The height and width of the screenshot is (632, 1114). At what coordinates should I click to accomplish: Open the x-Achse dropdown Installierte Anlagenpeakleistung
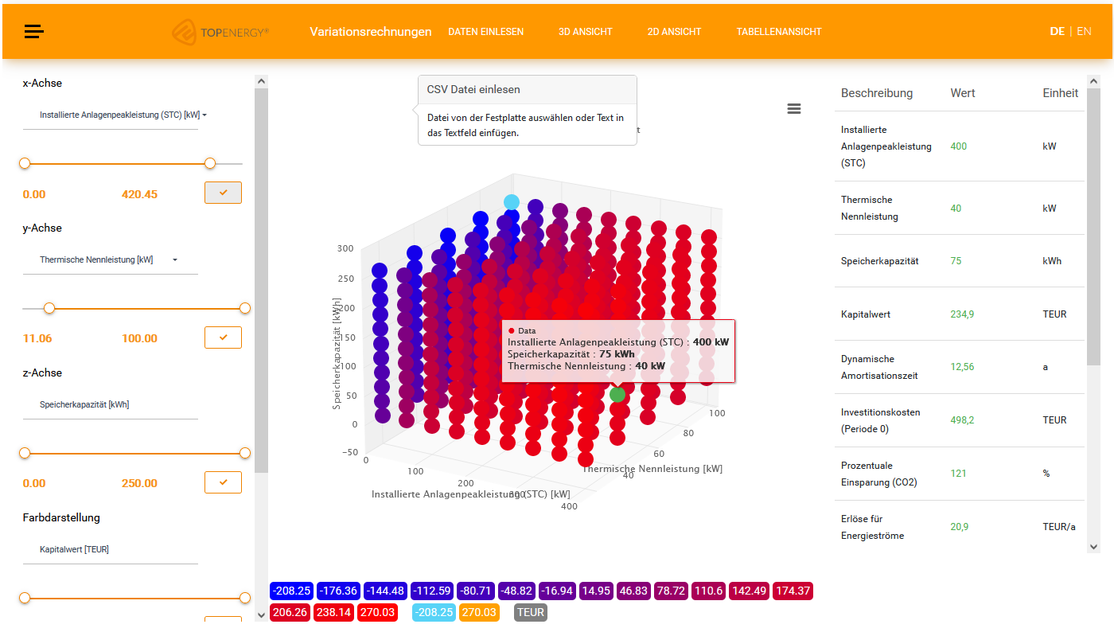tap(111, 115)
